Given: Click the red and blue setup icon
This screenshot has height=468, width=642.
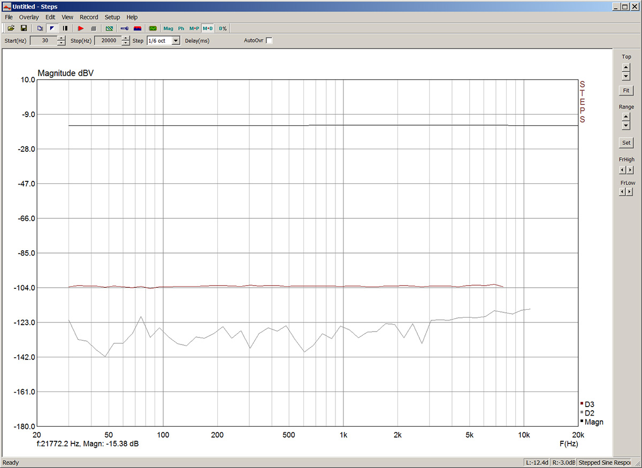Looking at the screenshot, I should pos(137,28).
